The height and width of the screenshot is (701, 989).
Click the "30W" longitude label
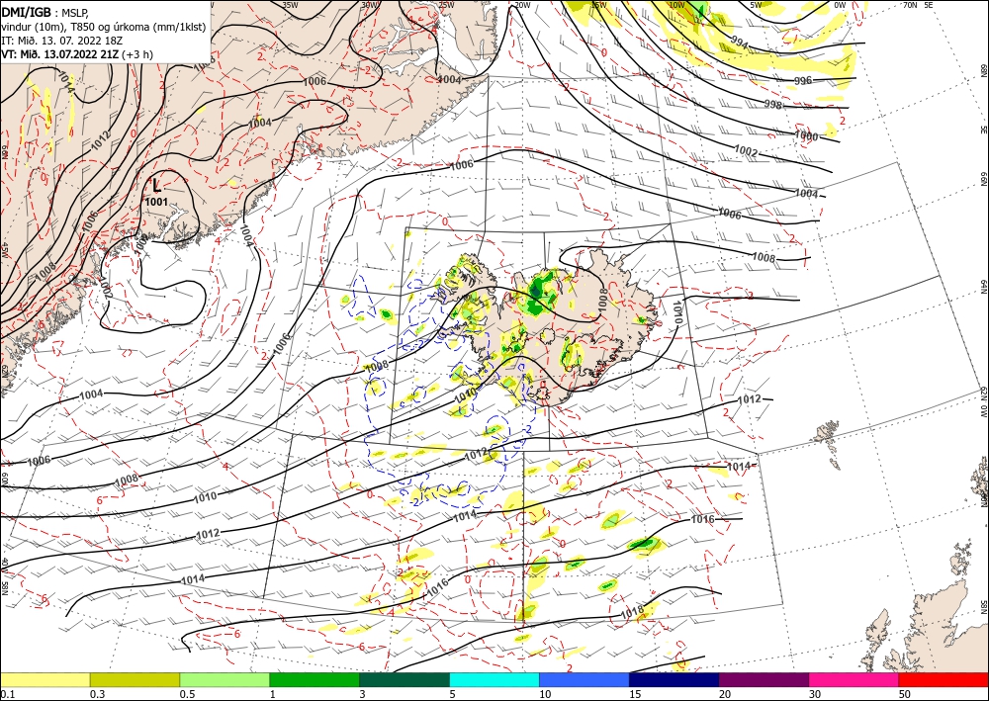pos(369,4)
